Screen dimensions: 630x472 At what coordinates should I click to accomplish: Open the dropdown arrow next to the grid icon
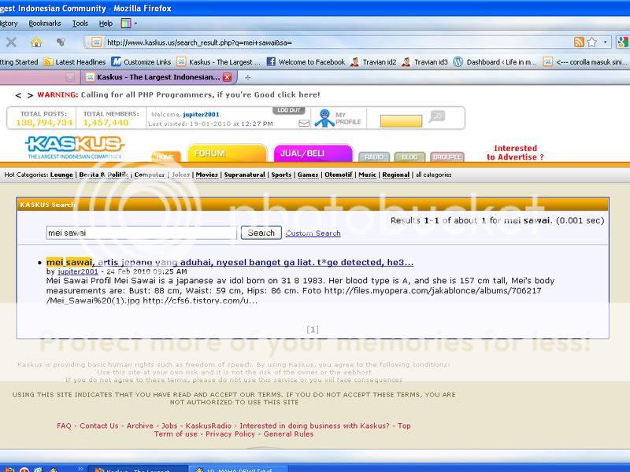tap(135, 24)
